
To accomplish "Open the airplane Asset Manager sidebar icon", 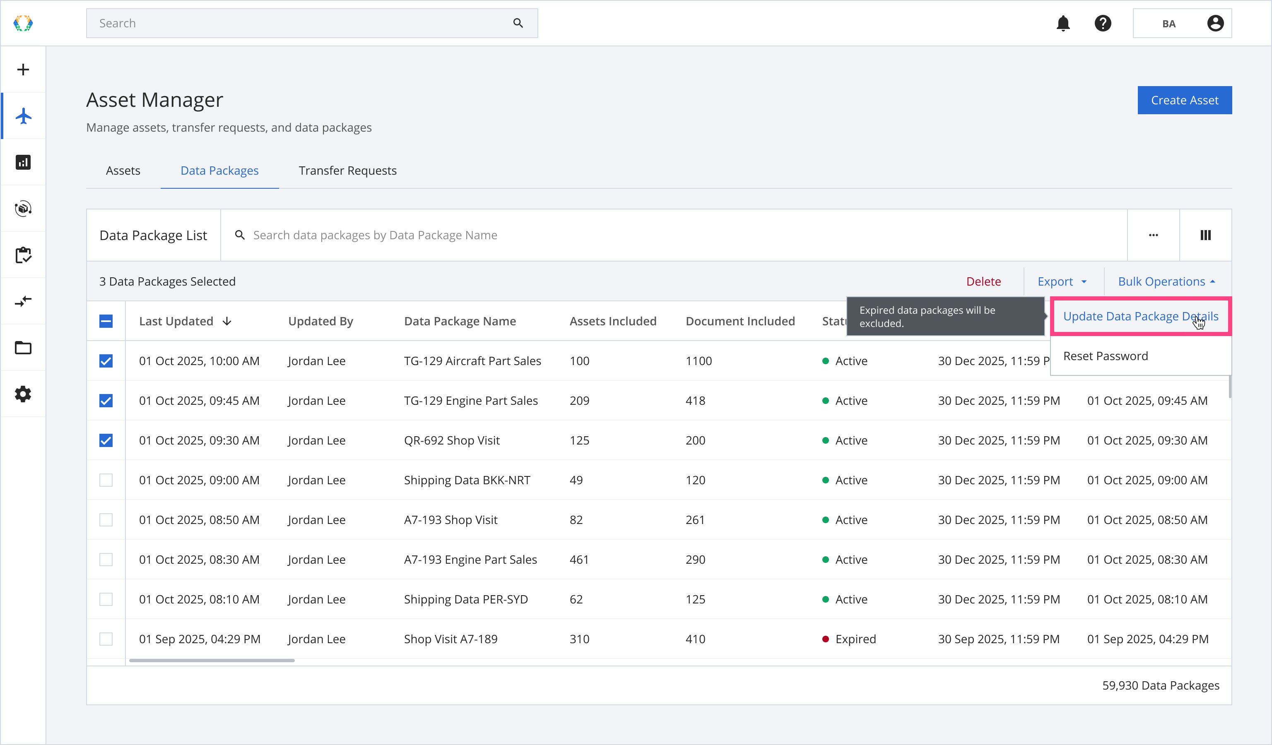I will point(23,116).
